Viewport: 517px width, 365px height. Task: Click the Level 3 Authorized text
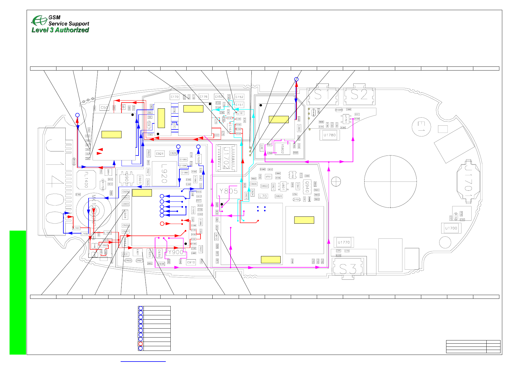pos(60,30)
